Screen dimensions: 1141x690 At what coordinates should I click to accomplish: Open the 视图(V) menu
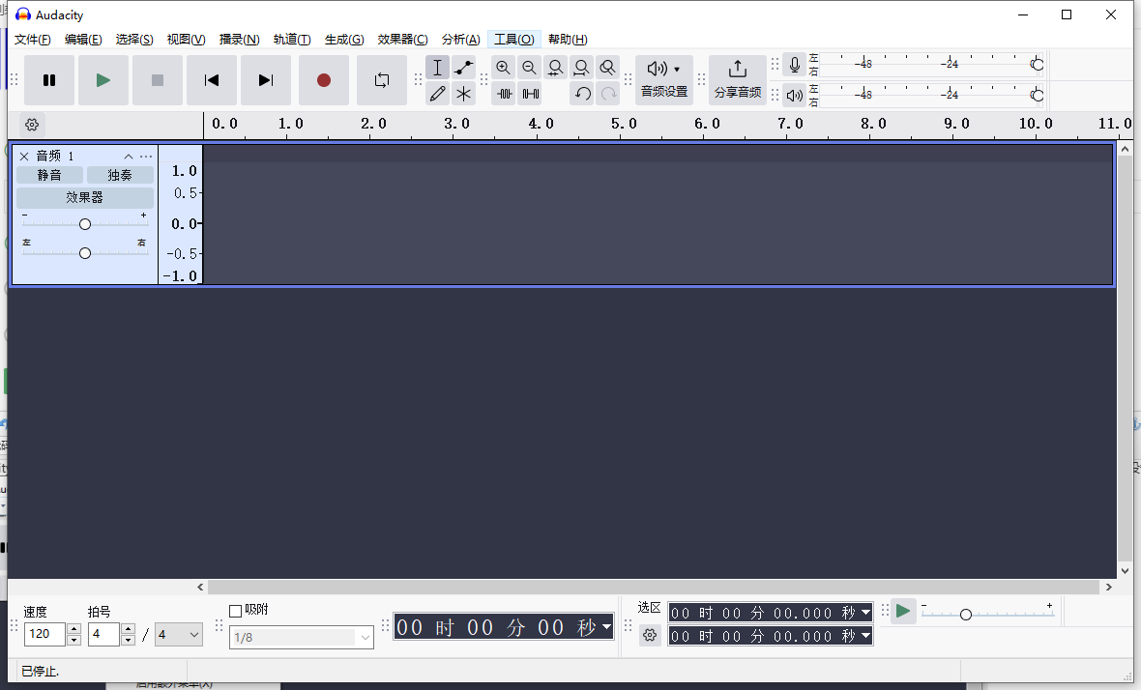[x=187, y=40]
